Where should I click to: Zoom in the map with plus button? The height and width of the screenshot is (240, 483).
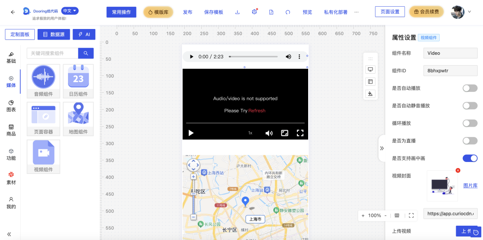[x=194, y=177]
